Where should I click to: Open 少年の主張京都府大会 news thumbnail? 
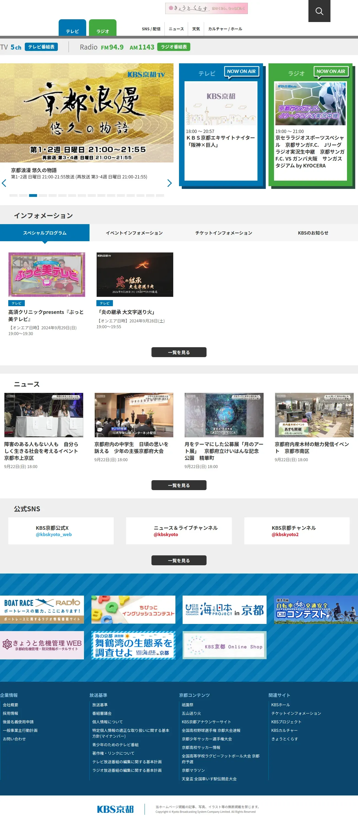point(134,415)
